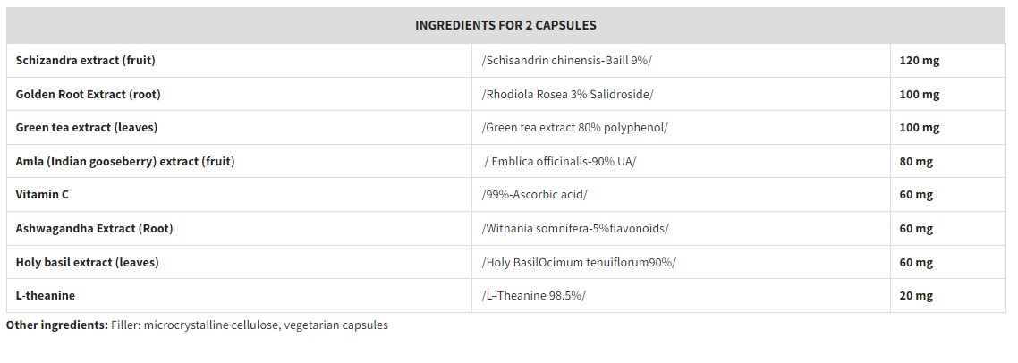Click the Withania somnifera-5% flavonoids text
The height and width of the screenshot is (363, 1018).
tap(574, 229)
